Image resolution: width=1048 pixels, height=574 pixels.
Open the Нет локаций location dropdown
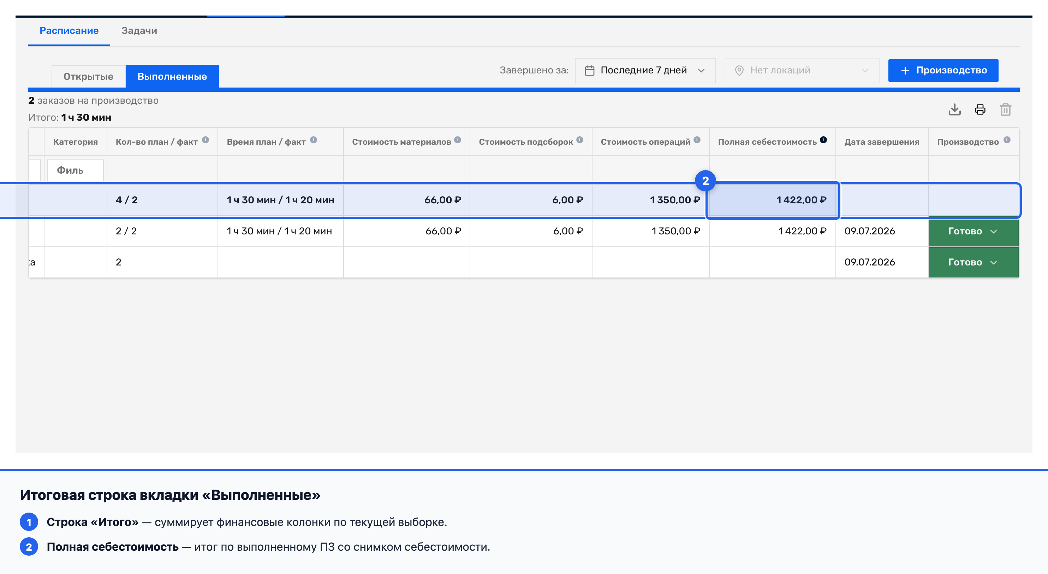click(x=802, y=70)
